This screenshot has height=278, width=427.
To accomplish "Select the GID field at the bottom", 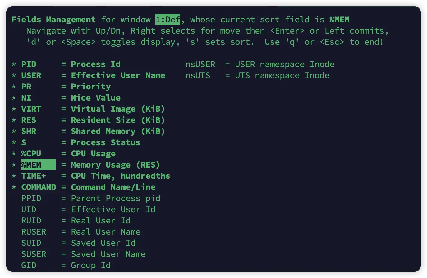I will (29, 265).
